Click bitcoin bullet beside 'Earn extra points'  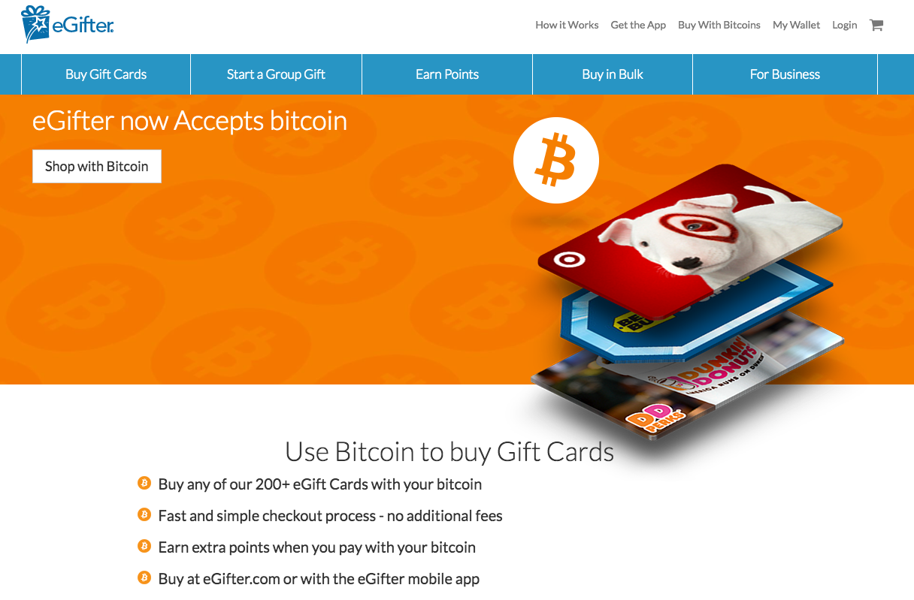tap(144, 546)
